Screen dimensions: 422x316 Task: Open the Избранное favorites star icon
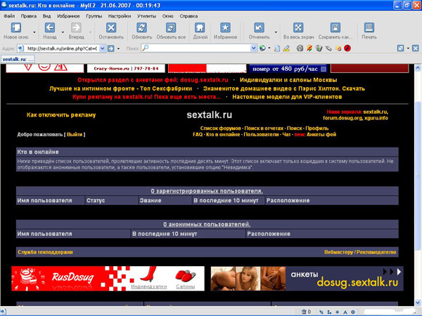click(225, 28)
